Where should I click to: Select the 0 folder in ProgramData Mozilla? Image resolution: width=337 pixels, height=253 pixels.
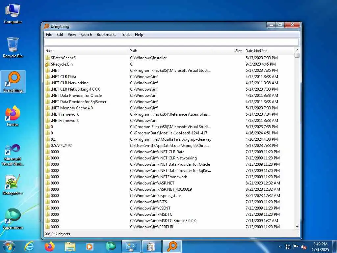(169, 133)
